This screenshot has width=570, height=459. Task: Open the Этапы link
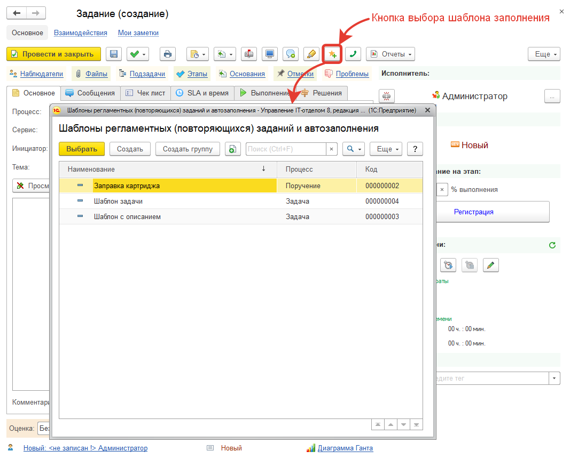tap(198, 74)
